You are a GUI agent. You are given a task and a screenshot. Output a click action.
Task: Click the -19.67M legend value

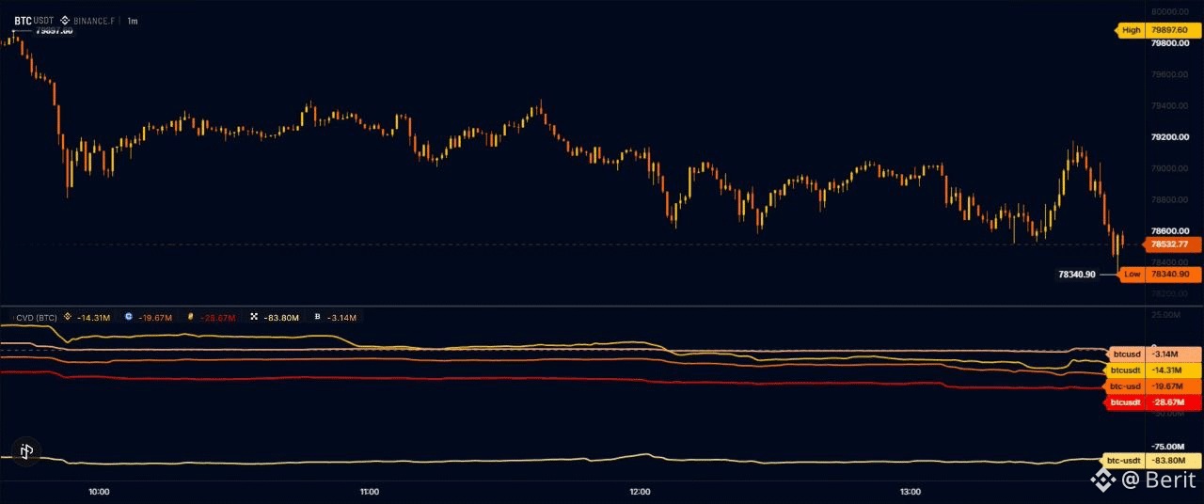coord(155,318)
